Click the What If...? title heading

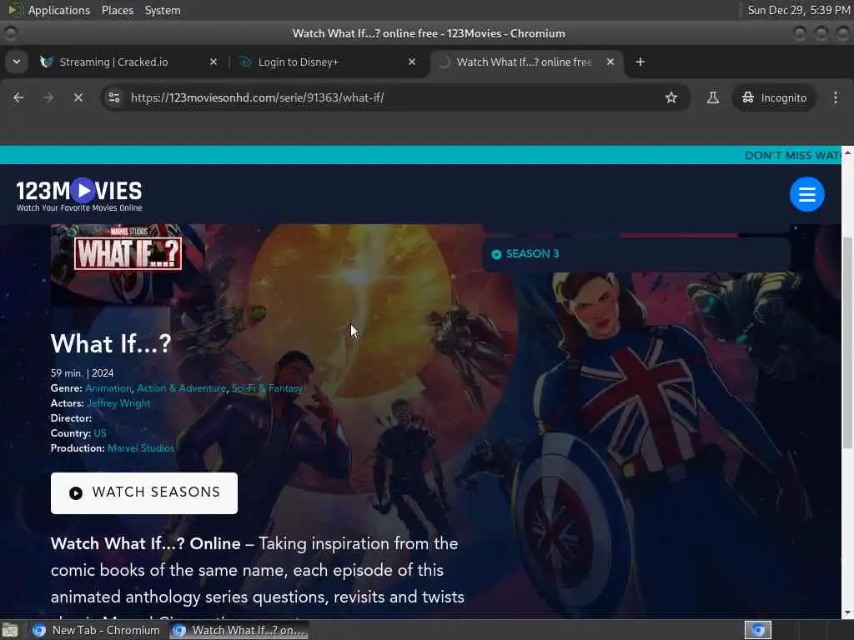tap(111, 344)
